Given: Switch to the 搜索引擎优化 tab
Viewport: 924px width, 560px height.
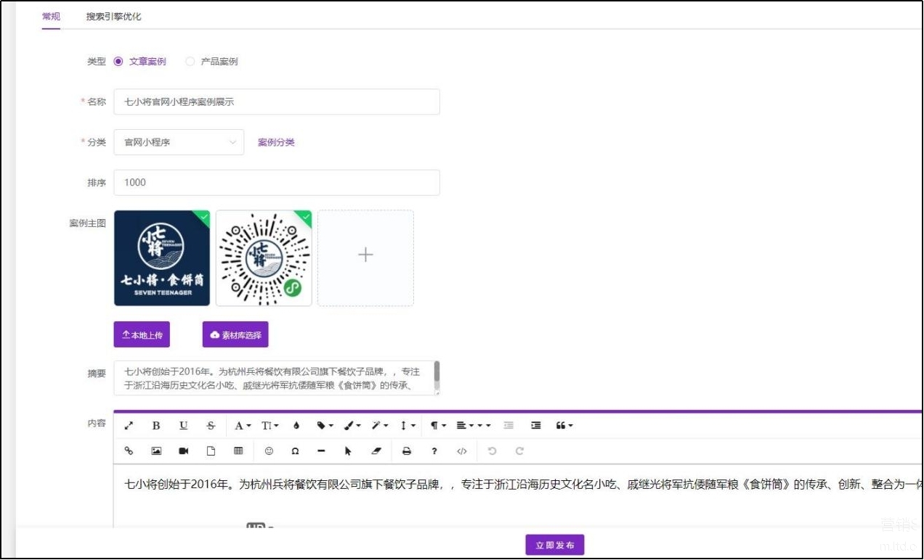Looking at the screenshot, I should pyautogui.click(x=114, y=17).
